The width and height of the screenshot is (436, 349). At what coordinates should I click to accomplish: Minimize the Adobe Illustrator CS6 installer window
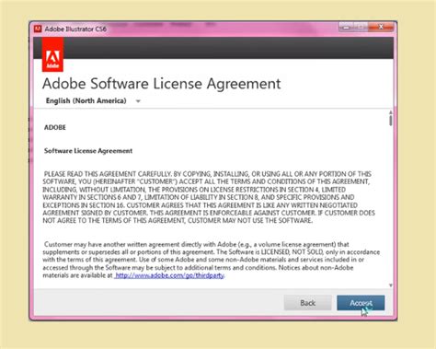pyautogui.click(x=346, y=27)
